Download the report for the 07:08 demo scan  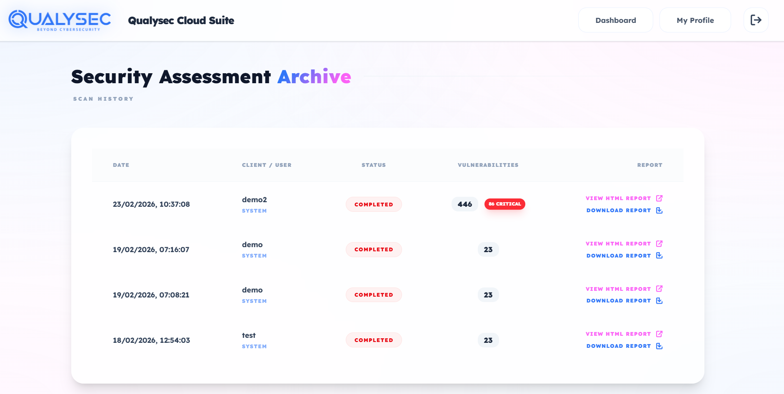click(618, 300)
